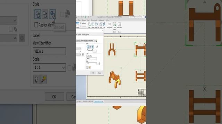Click the browse file icon beside file path
This screenshot has height=124, width=222.
click(x=96, y=41)
